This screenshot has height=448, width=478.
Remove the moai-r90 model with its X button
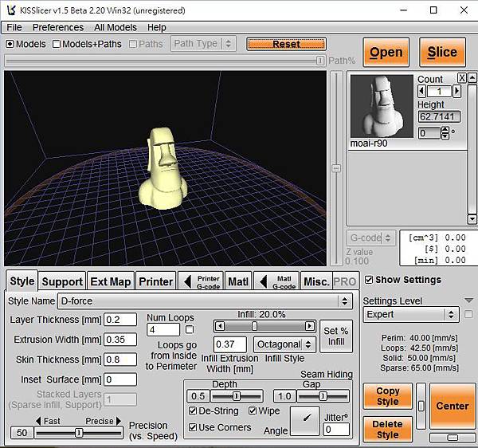click(462, 78)
